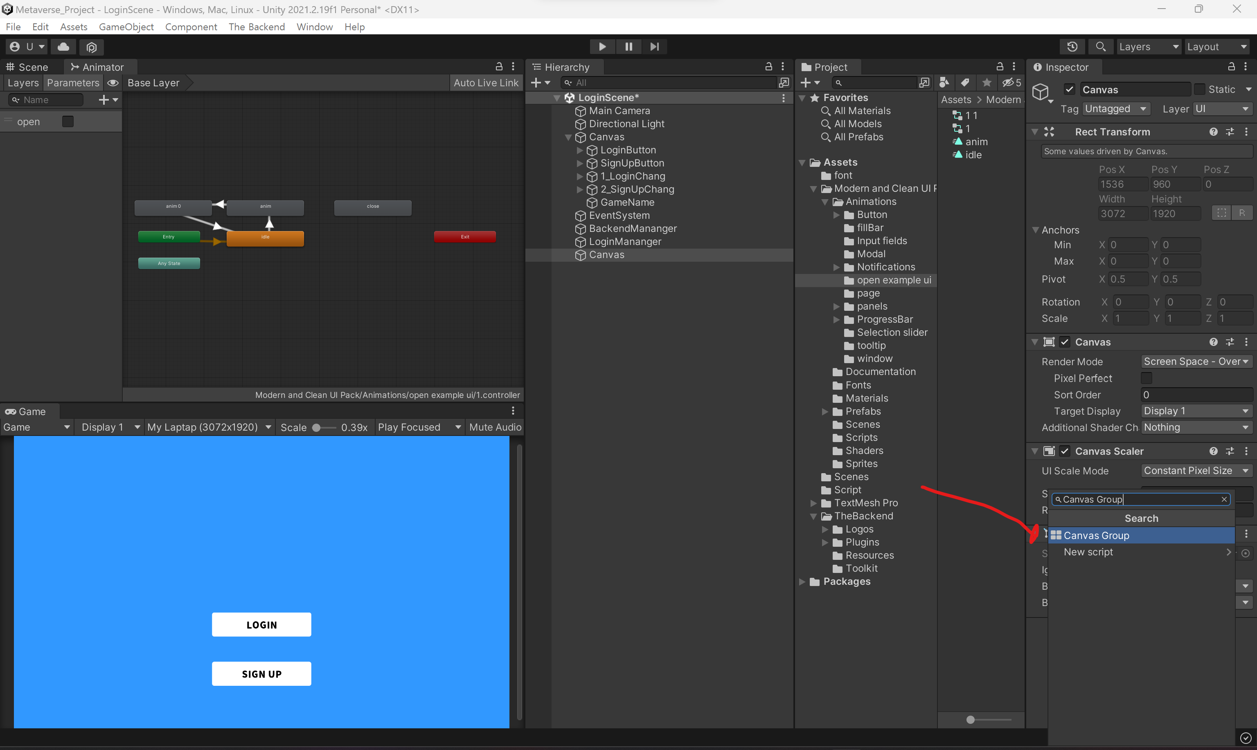
Task: Enable the Pixel Perfect checkbox
Action: [x=1146, y=378]
